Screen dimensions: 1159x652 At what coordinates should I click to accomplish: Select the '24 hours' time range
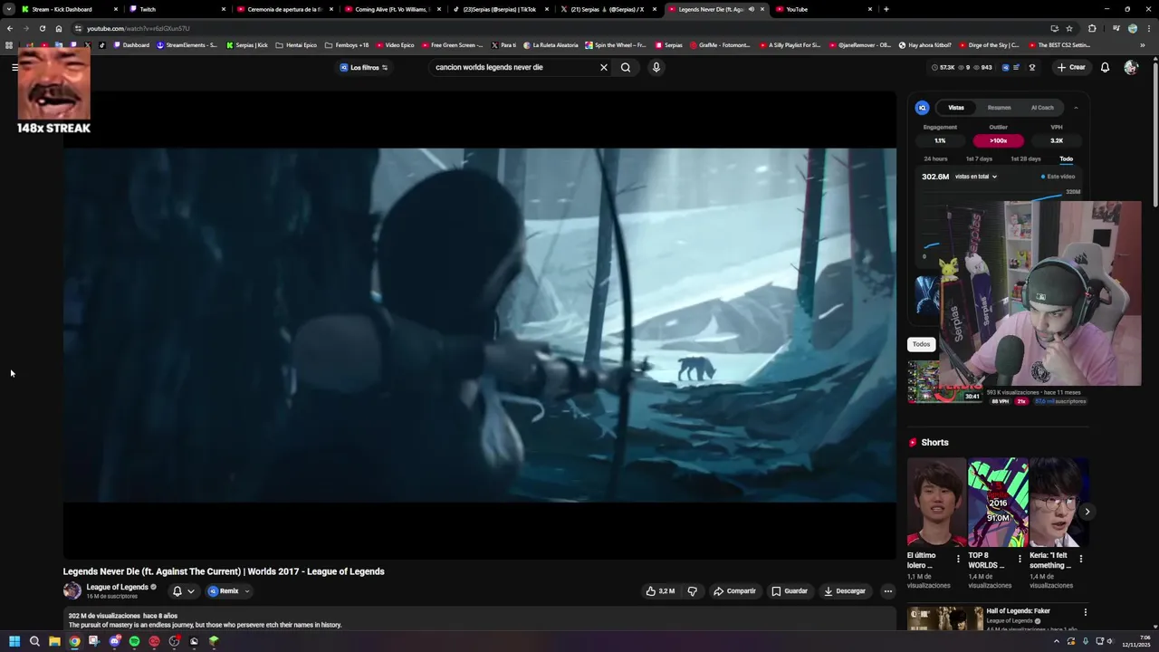pyautogui.click(x=935, y=158)
